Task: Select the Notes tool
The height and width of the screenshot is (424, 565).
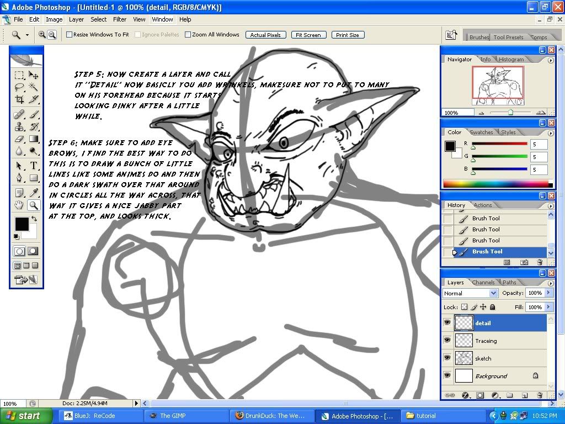Action: [x=19, y=193]
